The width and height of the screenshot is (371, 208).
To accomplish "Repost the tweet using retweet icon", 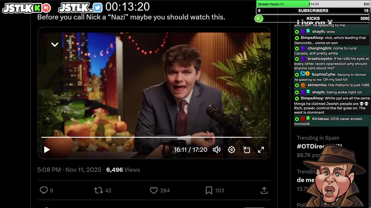I will point(98,190).
